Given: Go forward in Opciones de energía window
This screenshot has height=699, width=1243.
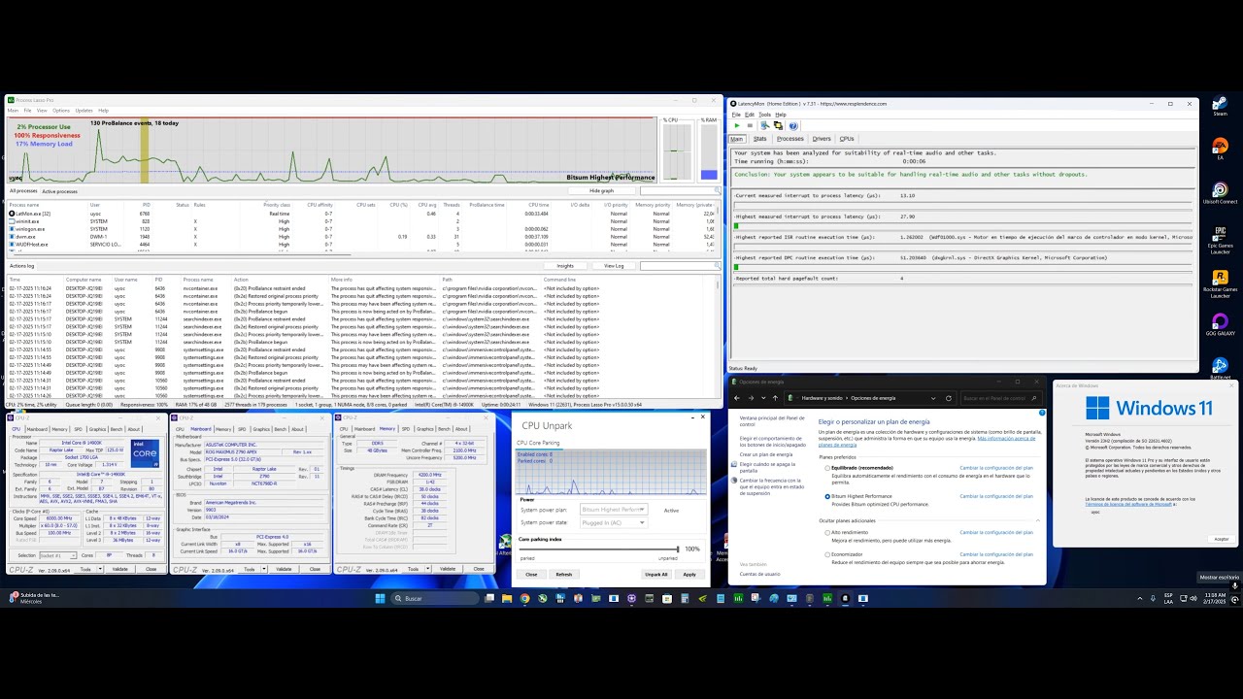Looking at the screenshot, I should pyautogui.click(x=750, y=398).
